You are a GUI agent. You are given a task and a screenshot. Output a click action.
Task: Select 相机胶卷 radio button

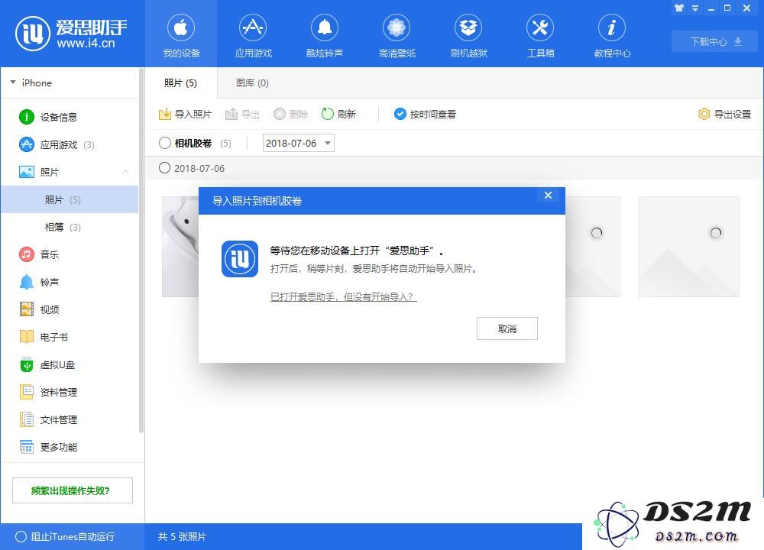click(165, 143)
